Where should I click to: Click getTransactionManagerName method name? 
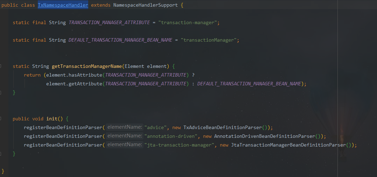[87, 66]
